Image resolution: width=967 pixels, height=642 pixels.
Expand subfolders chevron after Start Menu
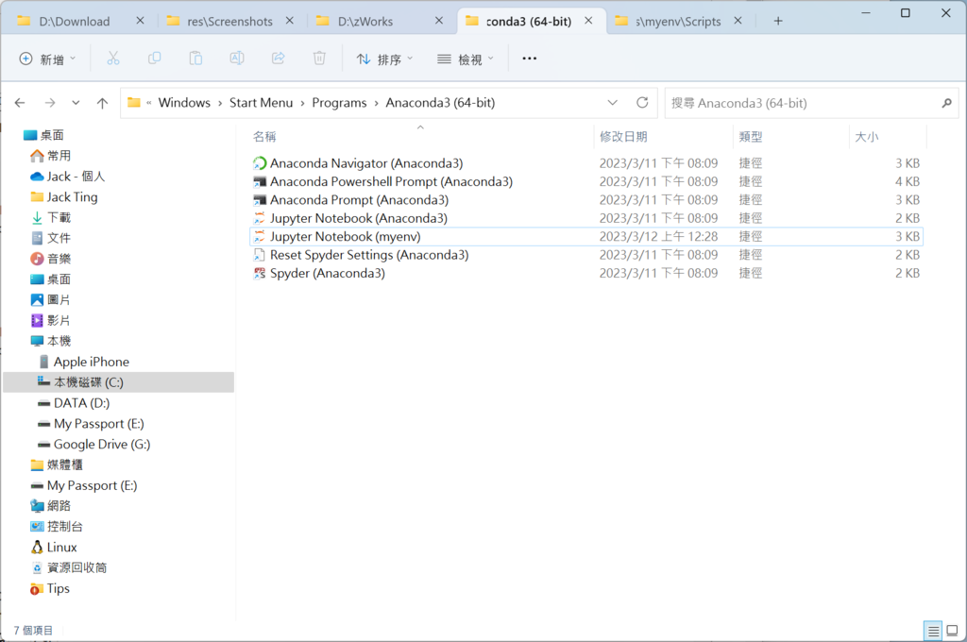303,103
